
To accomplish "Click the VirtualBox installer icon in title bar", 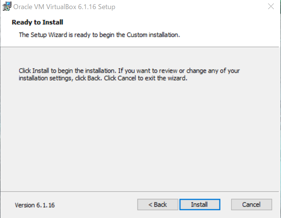I will click(x=6, y=6).
